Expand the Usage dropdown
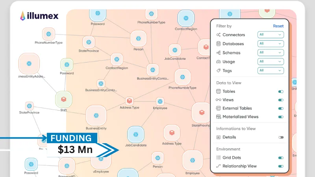 tap(271, 61)
